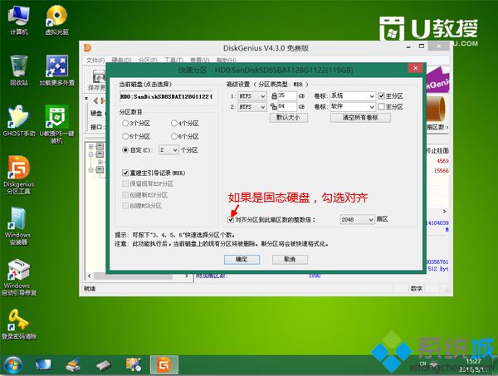Select the Windows安装器 desktop icon
The width and height of the screenshot is (498, 376).
click(x=18, y=226)
